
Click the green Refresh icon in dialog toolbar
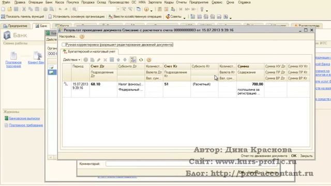[x=141, y=60]
